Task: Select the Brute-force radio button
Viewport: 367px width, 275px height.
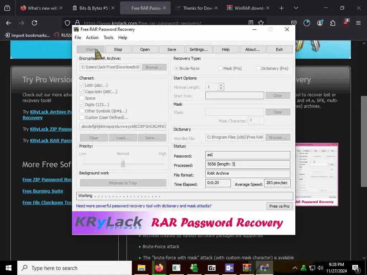Action: 176,68
